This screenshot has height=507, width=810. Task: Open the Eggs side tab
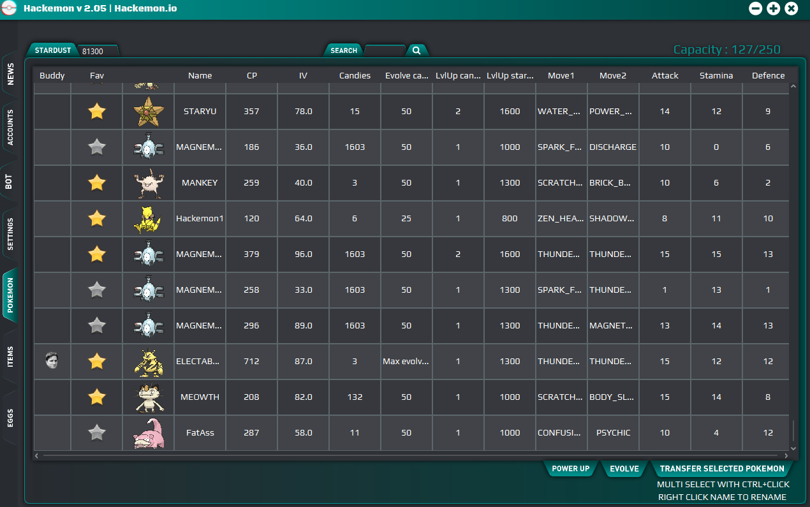click(x=10, y=418)
